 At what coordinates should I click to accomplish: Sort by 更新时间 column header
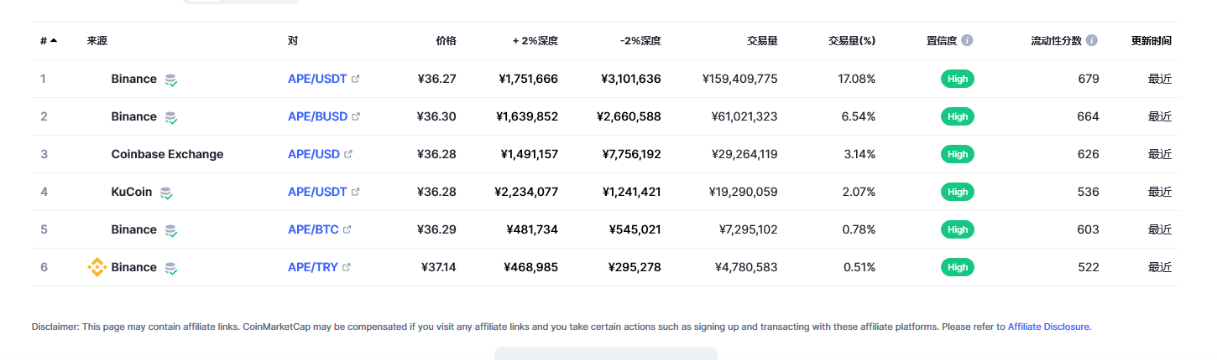point(1152,40)
